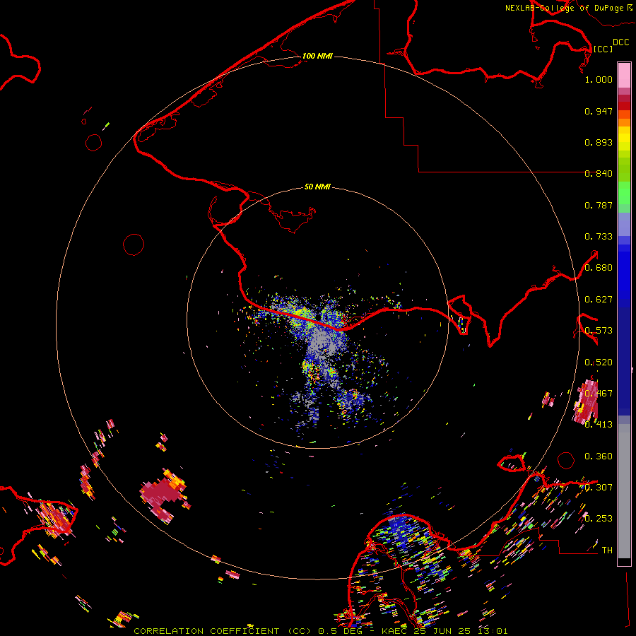Screen dimensions: 636x636
Task: Select the 1.000 scale value label
Action: pos(599,79)
